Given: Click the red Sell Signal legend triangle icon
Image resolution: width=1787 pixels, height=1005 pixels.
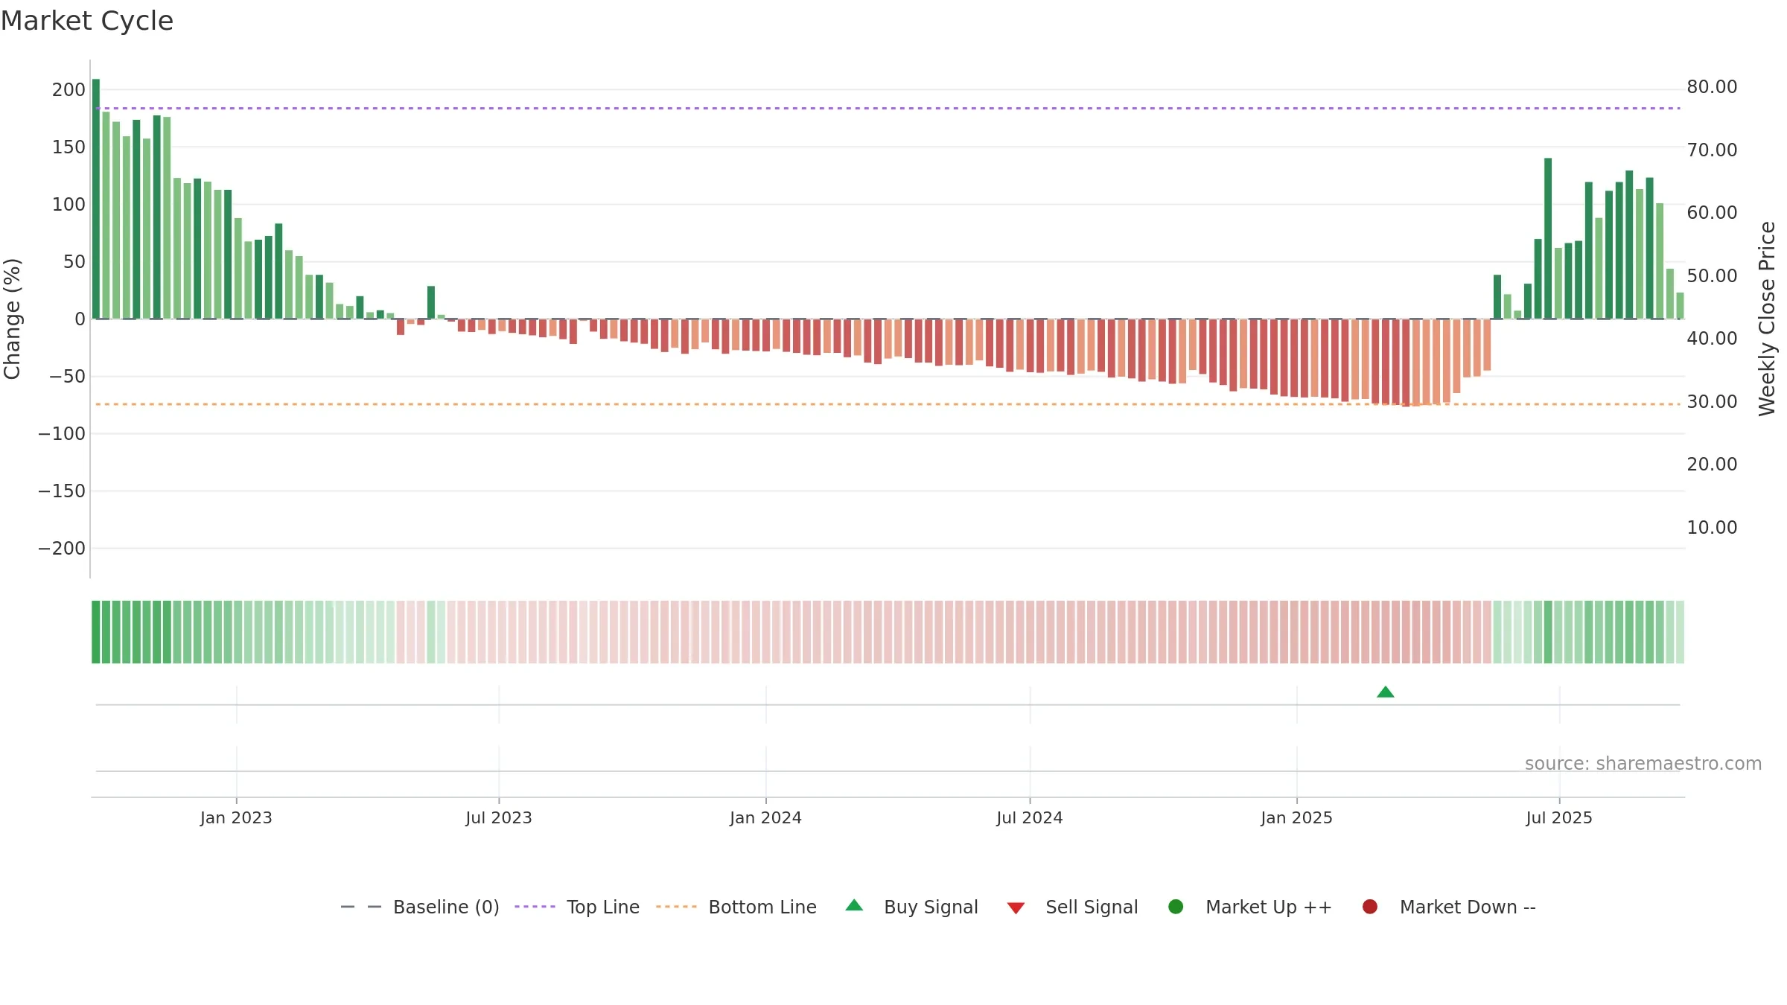Looking at the screenshot, I should [1016, 908].
